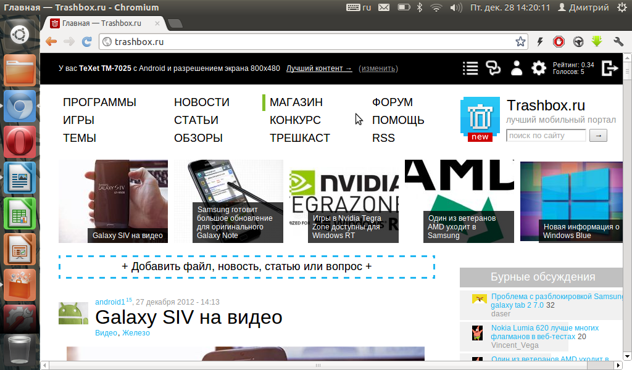Open МАГАЗИН menu section
Image resolution: width=632 pixels, height=370 pixels.
pos(296,102)
